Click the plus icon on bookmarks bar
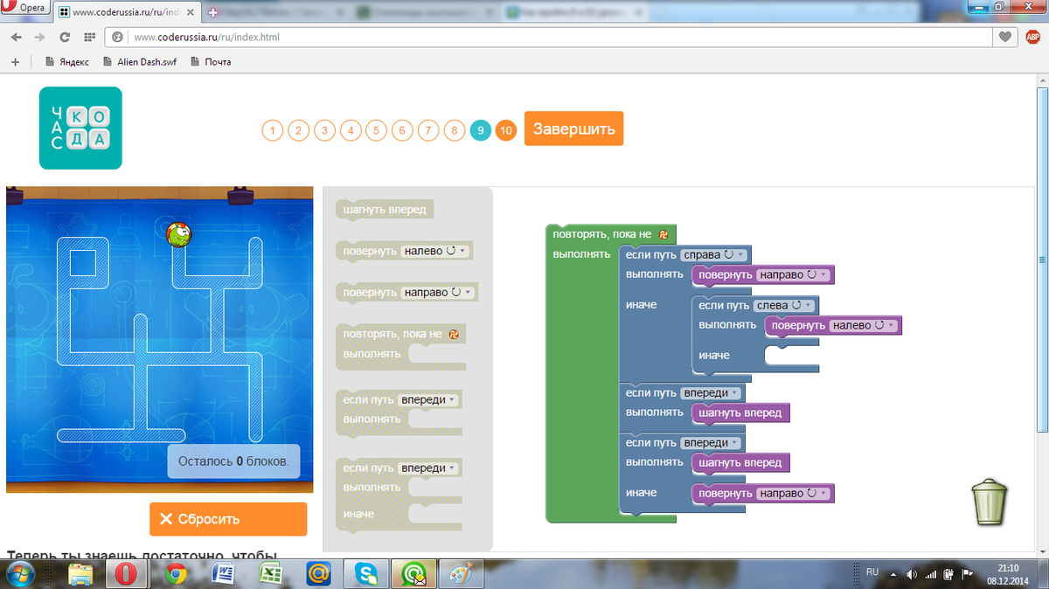 coord(15,62)
